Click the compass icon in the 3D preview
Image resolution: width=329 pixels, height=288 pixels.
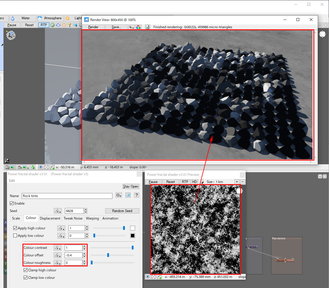click(x=11, y=35)
